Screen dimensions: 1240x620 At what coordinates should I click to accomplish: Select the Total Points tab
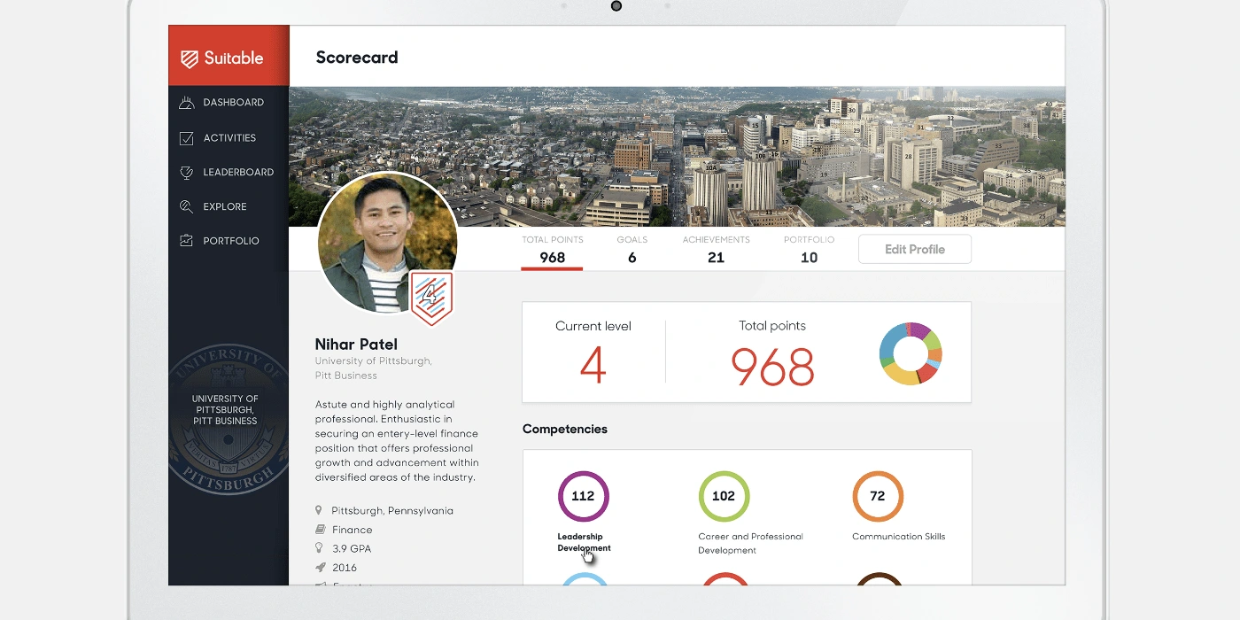tap(552, 250)
